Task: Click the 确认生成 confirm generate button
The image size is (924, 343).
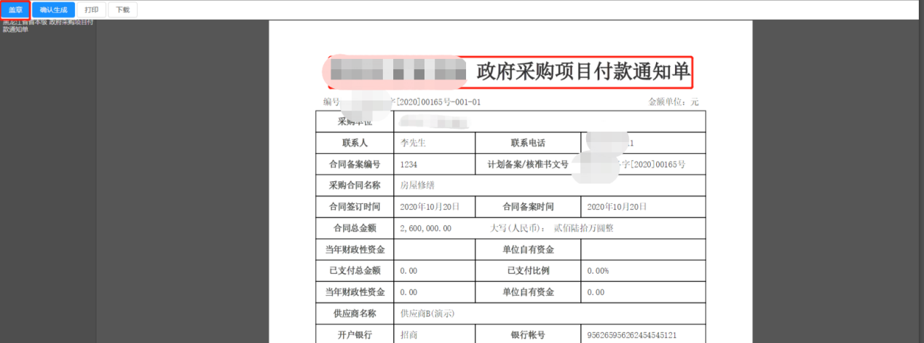Action: (x=54, y=10)
